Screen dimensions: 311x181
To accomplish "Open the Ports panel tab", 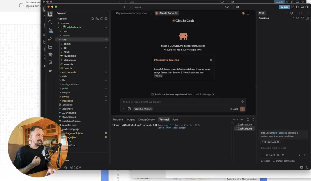I will [x=175, y=119].
